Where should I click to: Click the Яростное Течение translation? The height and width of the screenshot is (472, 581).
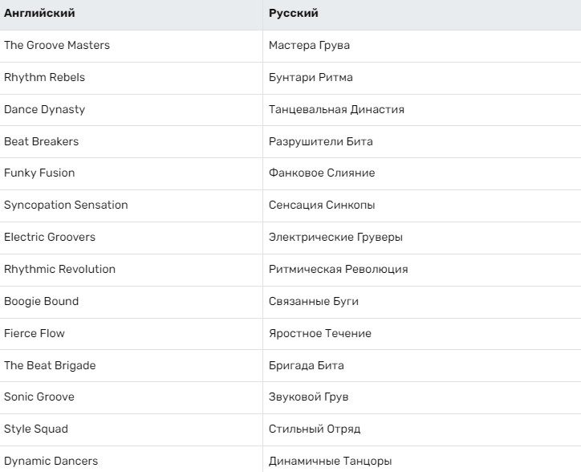coord(320,333)
